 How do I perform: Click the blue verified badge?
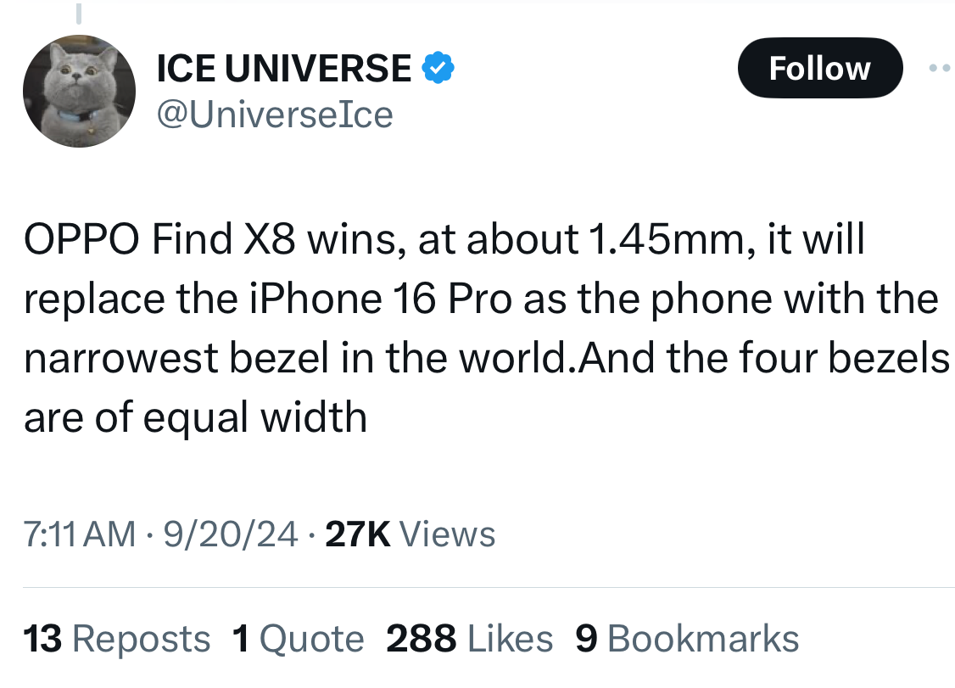pos(438,68)
